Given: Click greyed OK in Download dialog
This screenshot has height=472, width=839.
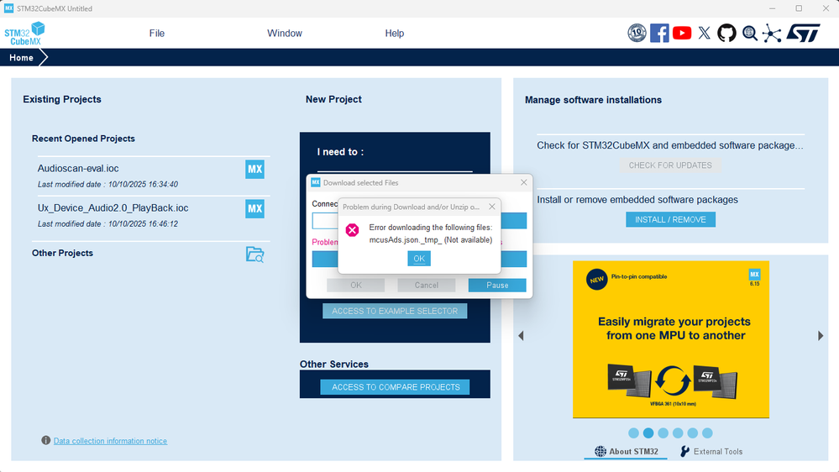Looking at the screenshot, I should click(356, 286).
